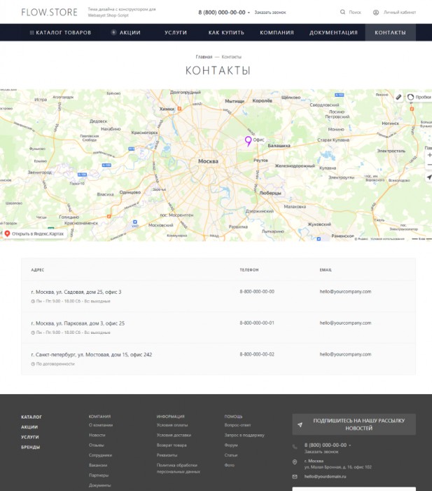
Task: Open Партнеры footer link
Action: (x=99, y=475)
